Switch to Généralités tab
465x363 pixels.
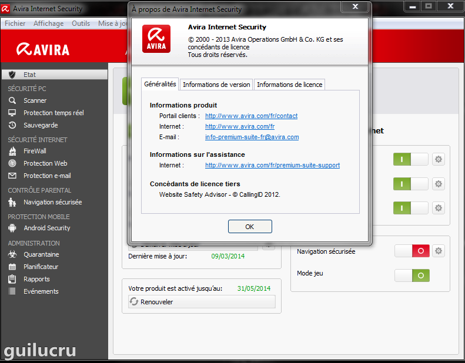coord(160,84)
